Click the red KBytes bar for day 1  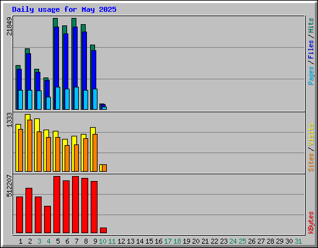pos(19,215)
